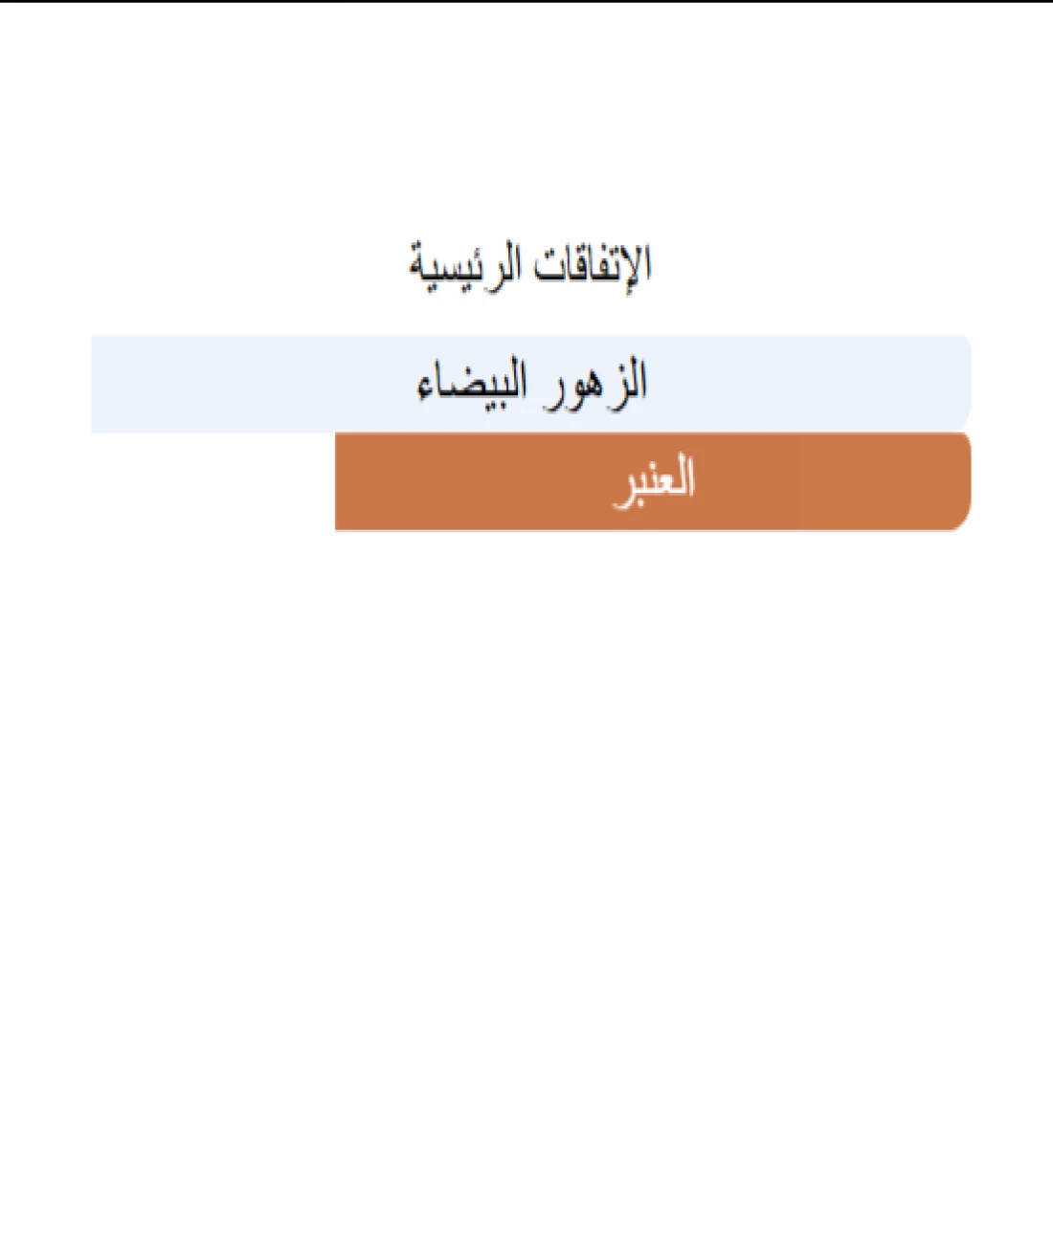Click the light blue white-florals bar
Image resolution: width=1053 pixels, height=1244 pixels.
tap(530, 384)
